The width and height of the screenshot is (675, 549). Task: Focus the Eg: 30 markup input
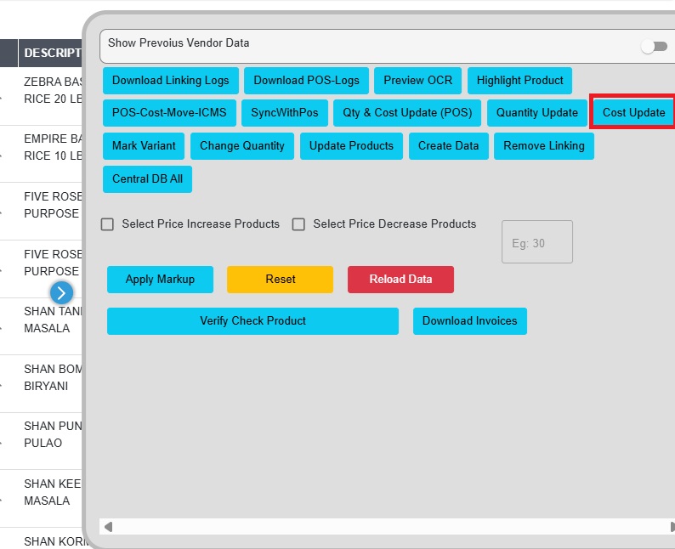(536, 242)
